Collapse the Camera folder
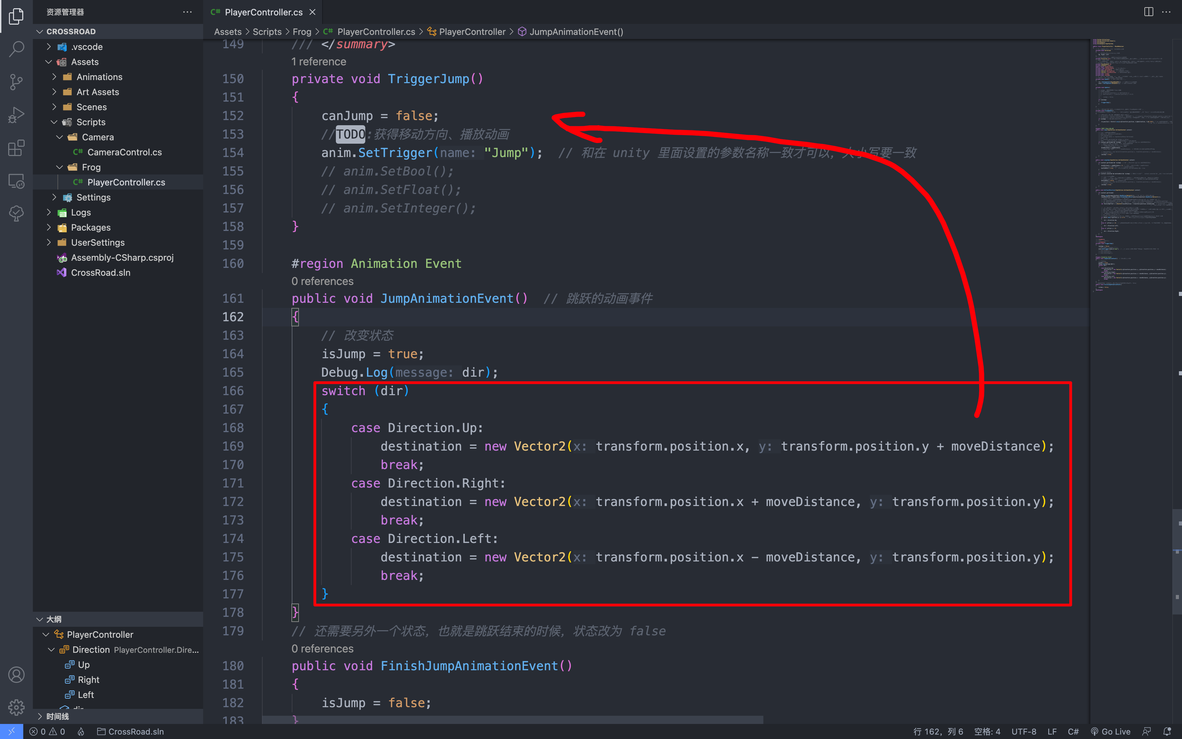 [118, 137]
